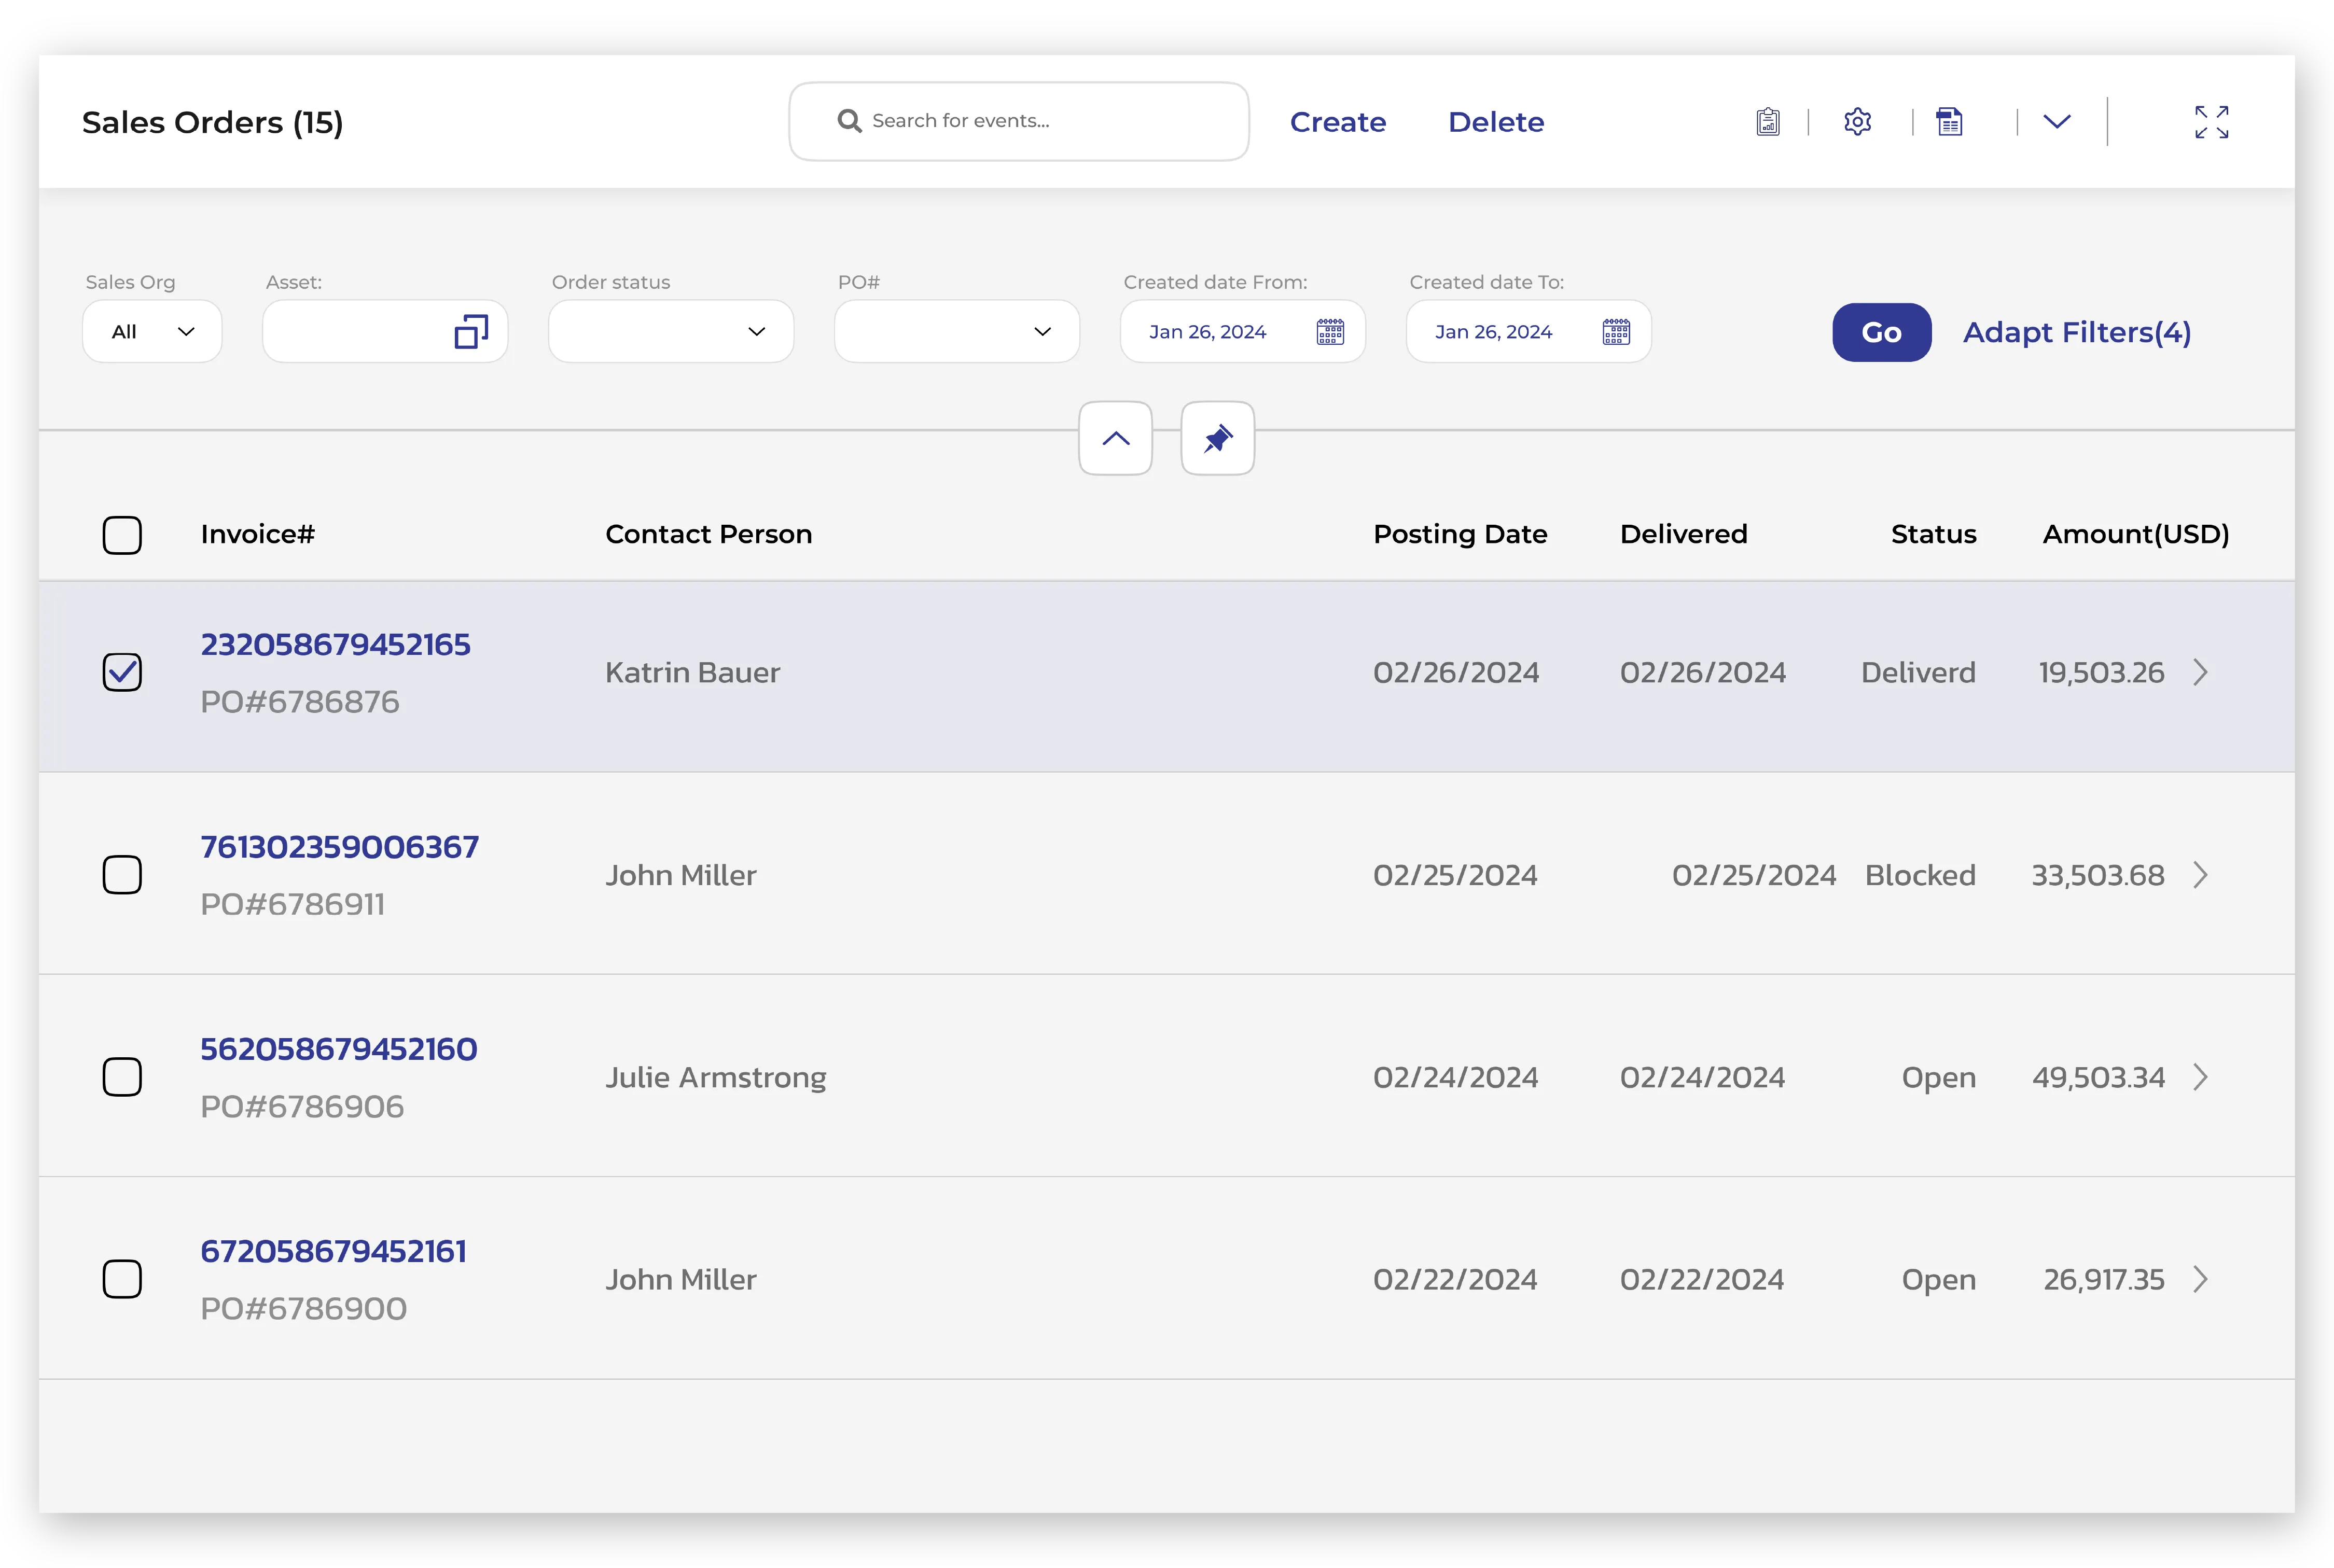2334x1568 pixels.
Task: Toggle full screen with expand arrows icon
Action: 2211,122
